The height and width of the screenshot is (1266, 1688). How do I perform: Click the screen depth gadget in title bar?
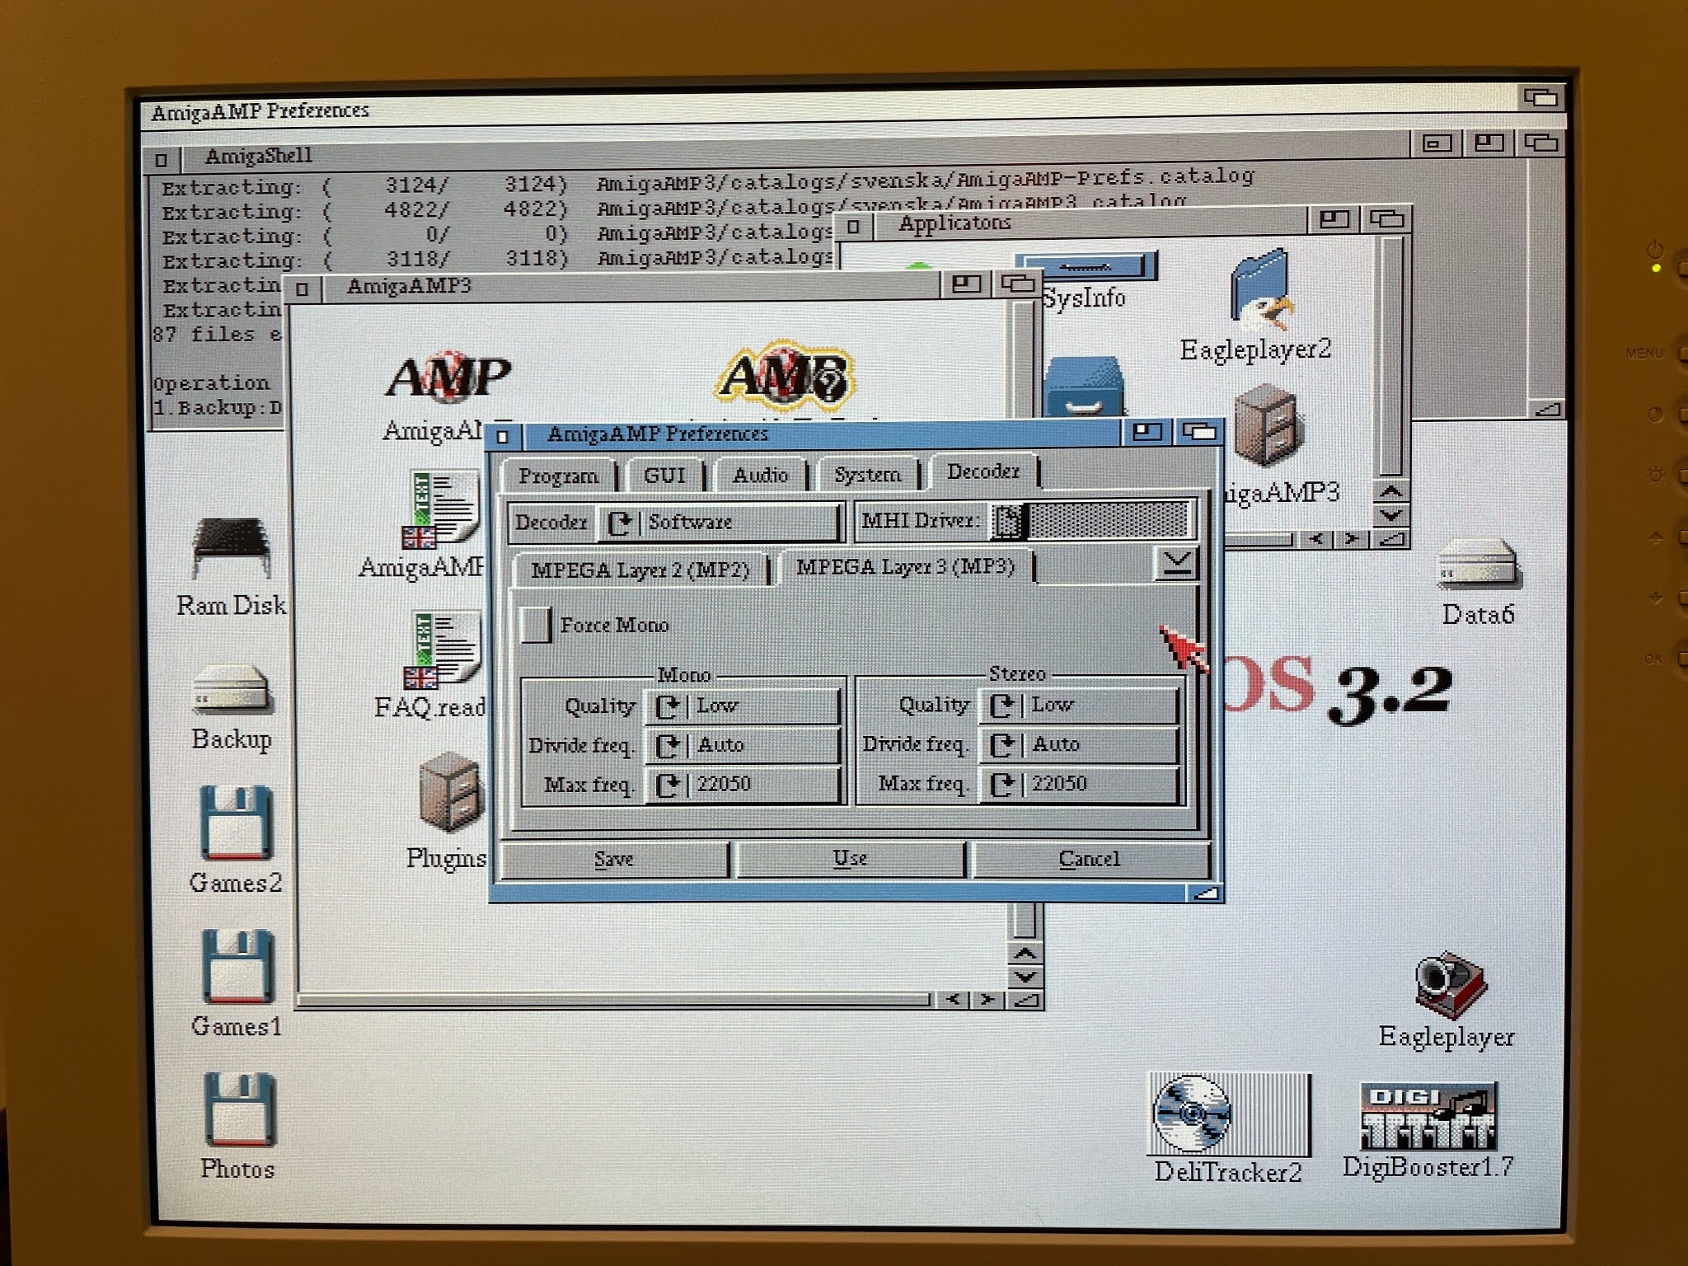pyautogui.click(x=1540, y=96)
